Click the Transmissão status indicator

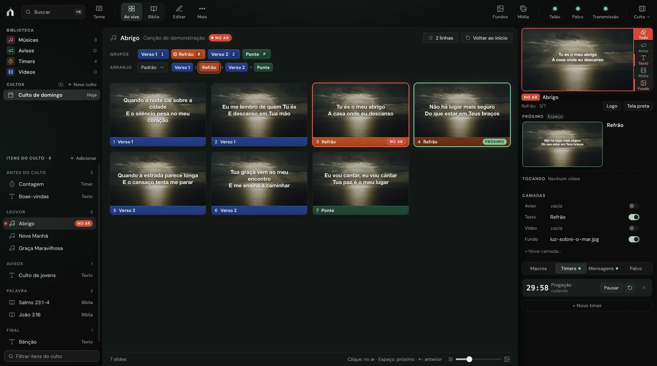tap(605, 12)
